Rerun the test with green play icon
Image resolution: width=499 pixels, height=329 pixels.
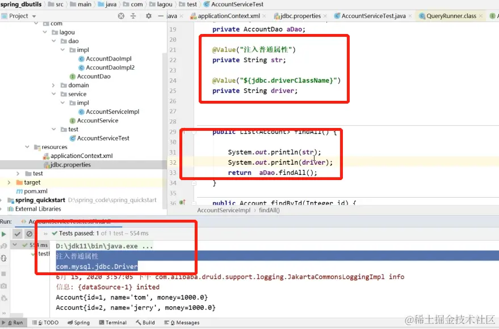click(4, 234)
